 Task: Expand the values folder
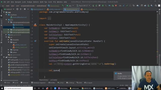[x=9, y=52]
